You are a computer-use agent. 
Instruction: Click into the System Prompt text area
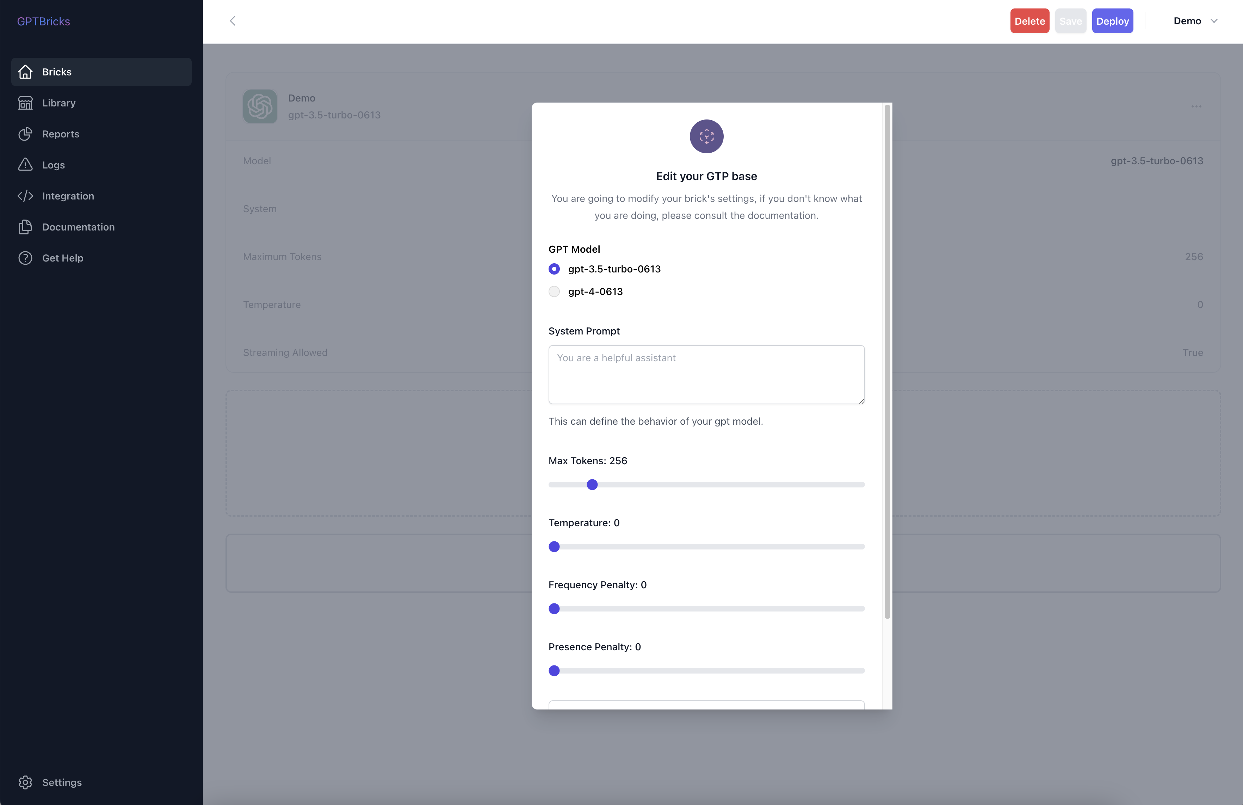tap(706, 375)
